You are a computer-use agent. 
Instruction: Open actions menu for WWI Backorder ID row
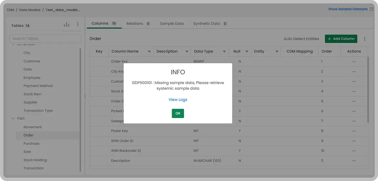coord(354,151)
